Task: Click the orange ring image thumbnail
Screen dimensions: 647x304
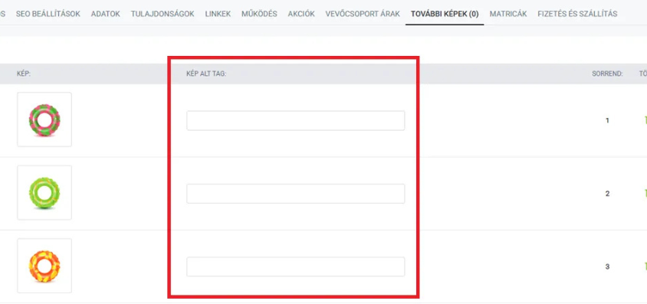Action: (x=44, y=266)
